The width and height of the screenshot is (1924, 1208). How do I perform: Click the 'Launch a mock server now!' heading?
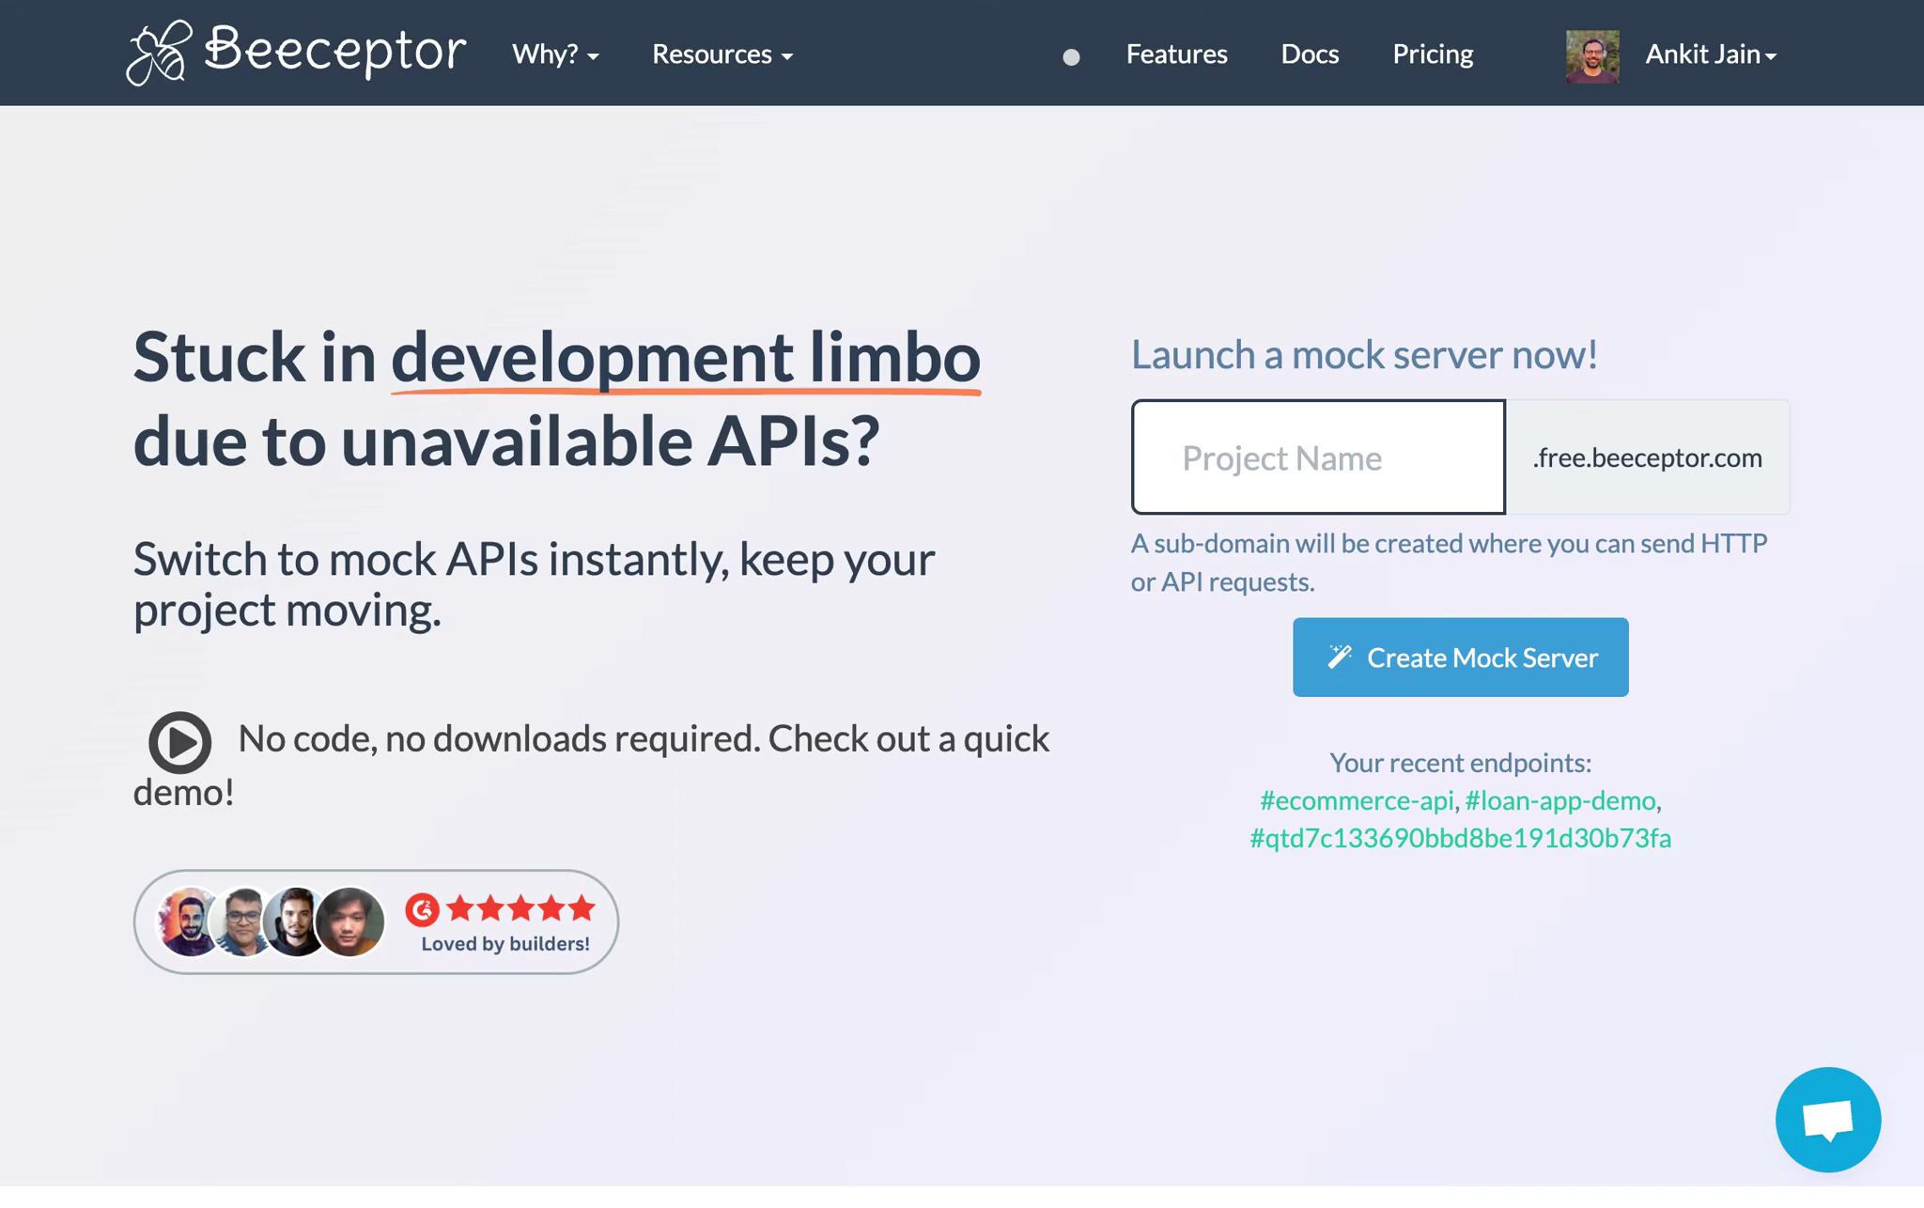[1364, 354]
